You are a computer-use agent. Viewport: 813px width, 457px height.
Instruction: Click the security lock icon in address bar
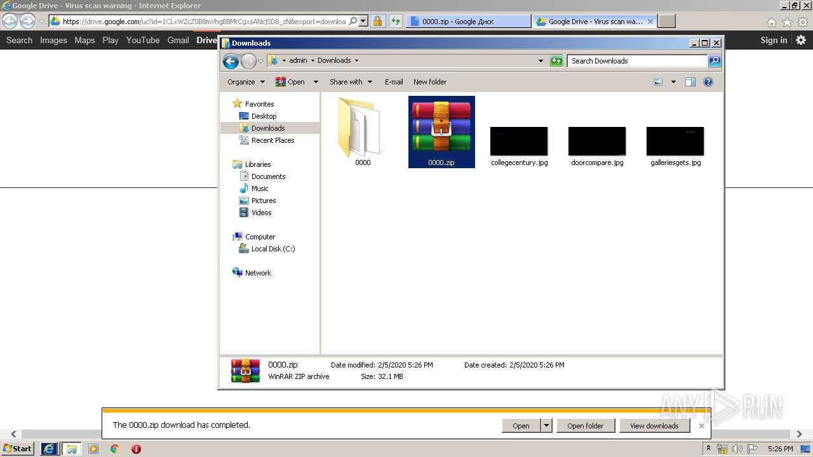377,22
